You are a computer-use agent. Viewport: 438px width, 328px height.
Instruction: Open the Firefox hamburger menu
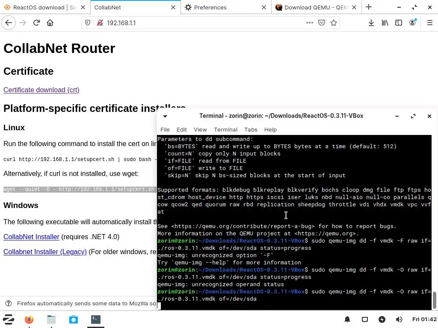pos(430,23)
